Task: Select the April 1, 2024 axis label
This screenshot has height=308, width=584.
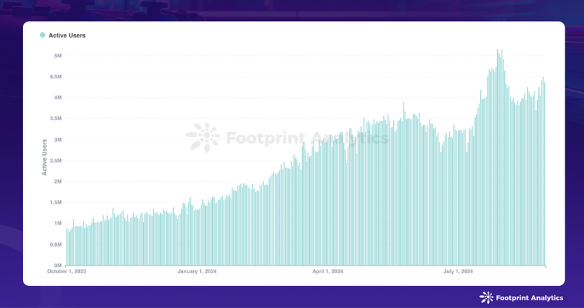Action: (327, 271)
